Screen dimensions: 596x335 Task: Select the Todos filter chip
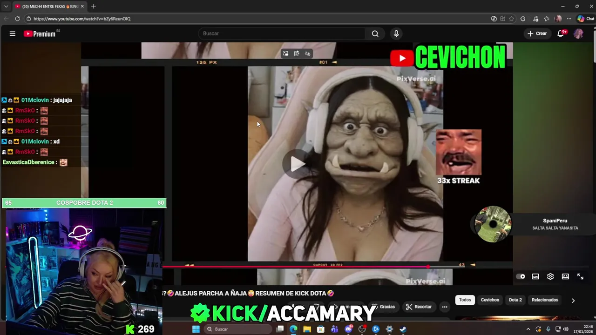pos(465,300)
